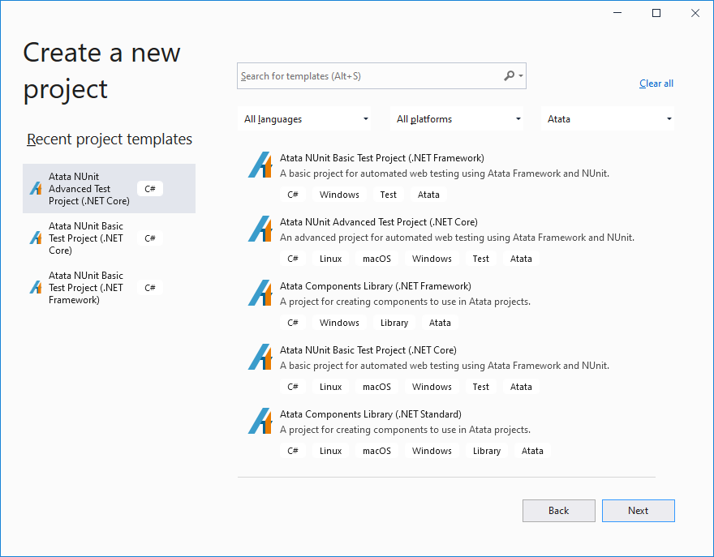
Task: Click the Search for templates input field
Action: pyautogui.click(x=365, y=75)
